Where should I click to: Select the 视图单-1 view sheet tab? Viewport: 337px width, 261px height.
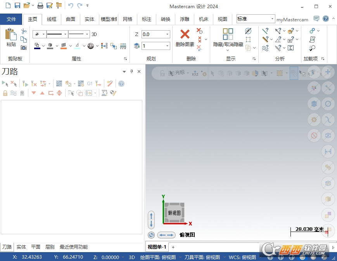[157, 247]
